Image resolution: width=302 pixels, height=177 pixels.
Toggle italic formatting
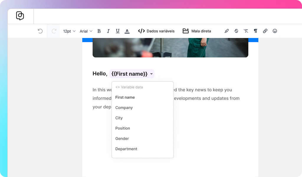[108, 31]
